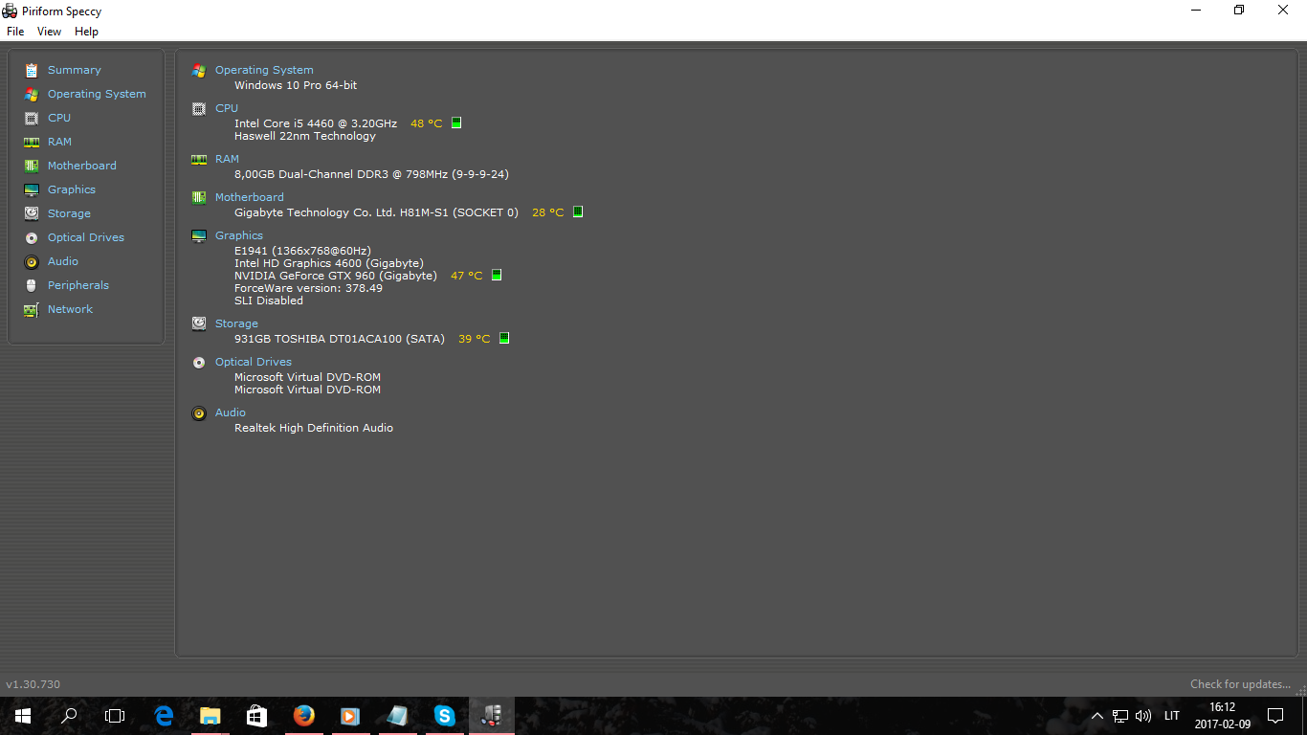Viewport: 1307px width, 735px height.
Task: Click the Graphics monitor icon in sidebar
Action: (x=32, y=189)
